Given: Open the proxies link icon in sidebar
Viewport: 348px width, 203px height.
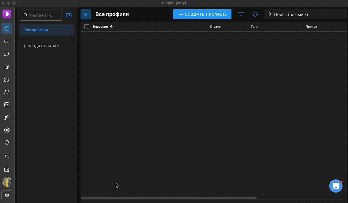Looking at the screenshot, I should (7, 41).
